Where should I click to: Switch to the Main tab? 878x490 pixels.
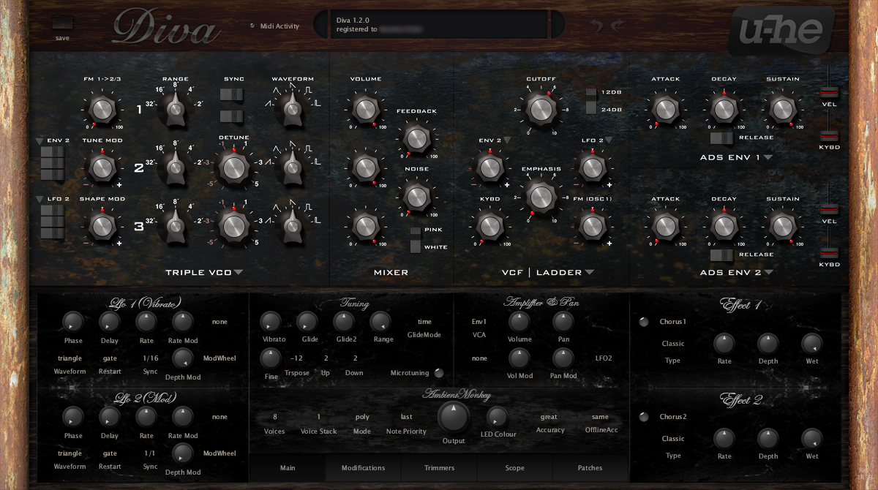(x=288, y=467)
